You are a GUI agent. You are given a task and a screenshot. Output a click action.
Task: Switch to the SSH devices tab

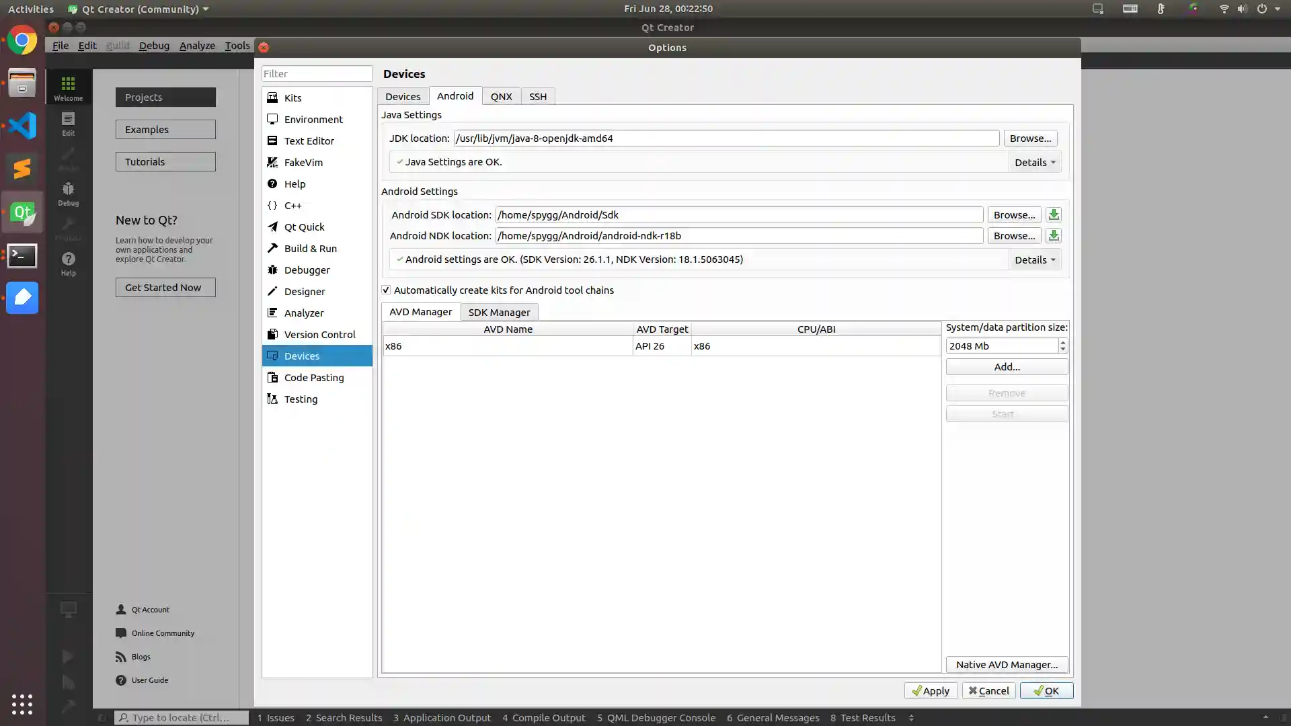click(x=538, y=95)
